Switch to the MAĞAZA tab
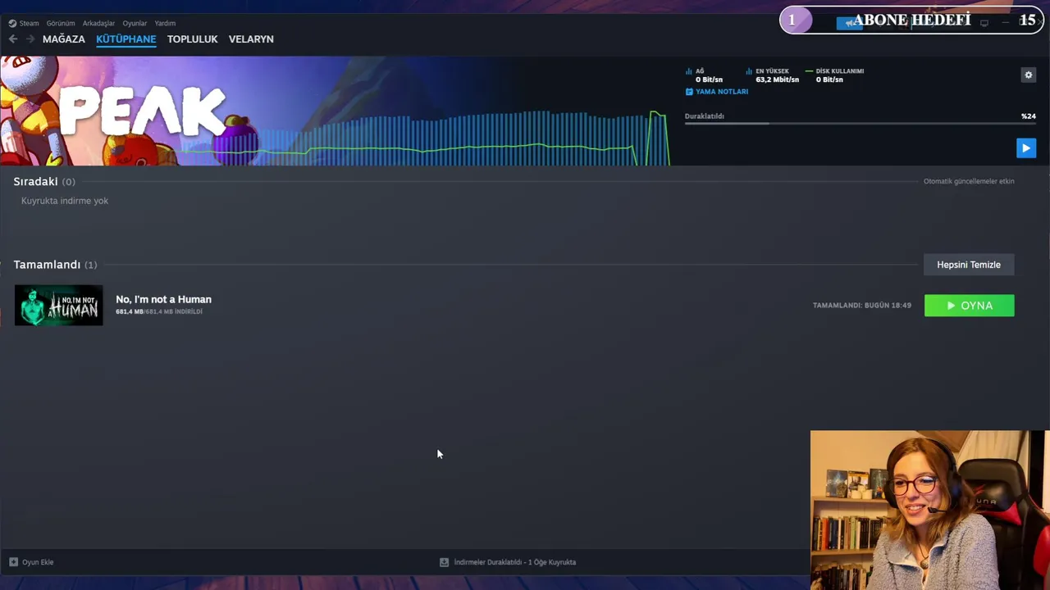This screenshot has width=1050, height=590. click(x=64, y=39)
